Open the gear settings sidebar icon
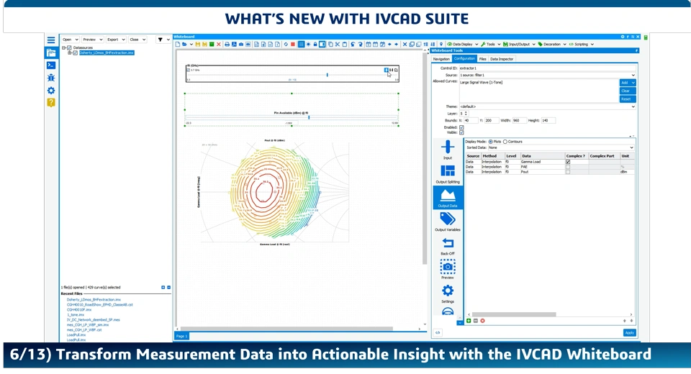The height and width of the screenshot is (374, 691). click(51, 91)
